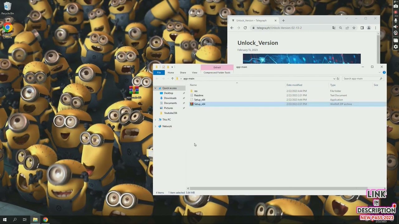The height and width of the screenshot is (224, 399).
Task: Toggle speaker audio in the recorder side panel
Action: click(396, 27)
